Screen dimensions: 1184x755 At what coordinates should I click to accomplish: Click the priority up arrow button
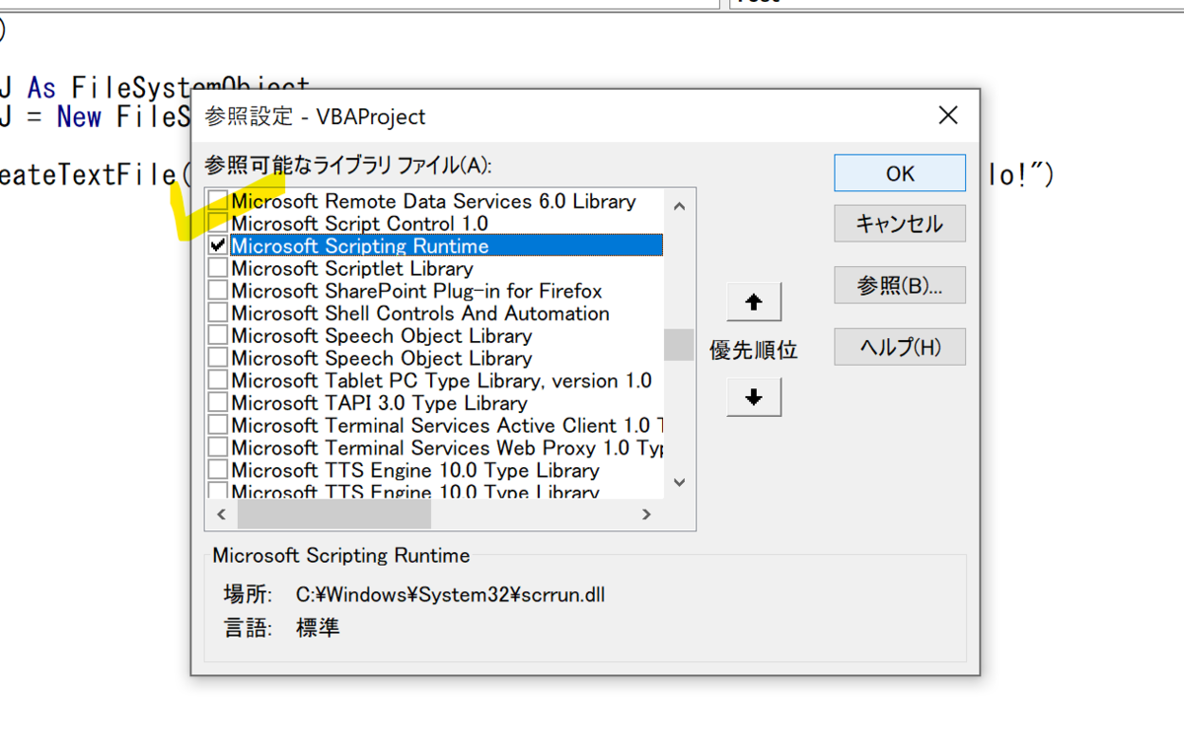click(x=753, y=302)
